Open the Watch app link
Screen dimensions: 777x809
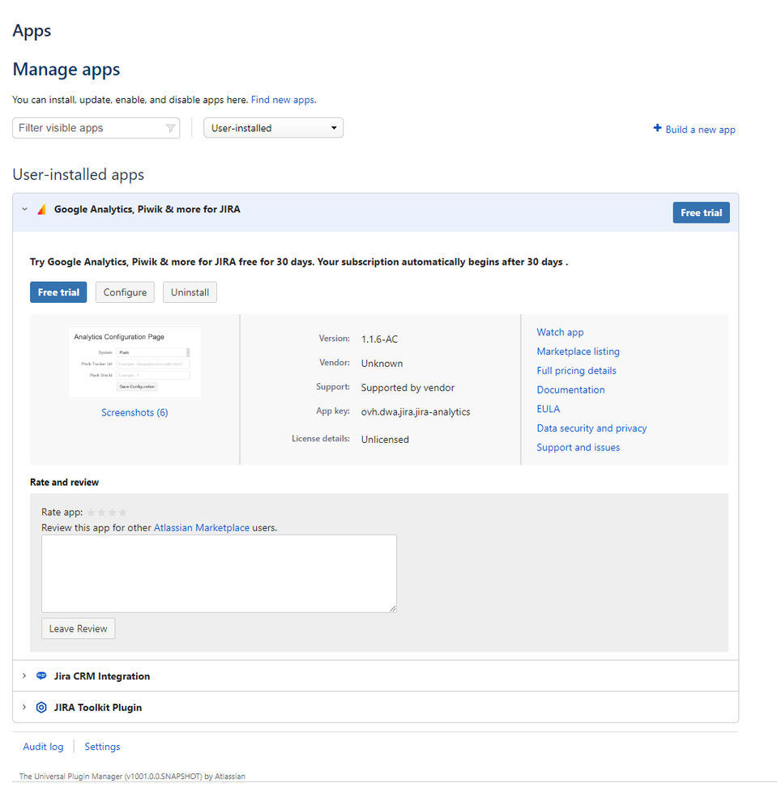coord(560,332)
